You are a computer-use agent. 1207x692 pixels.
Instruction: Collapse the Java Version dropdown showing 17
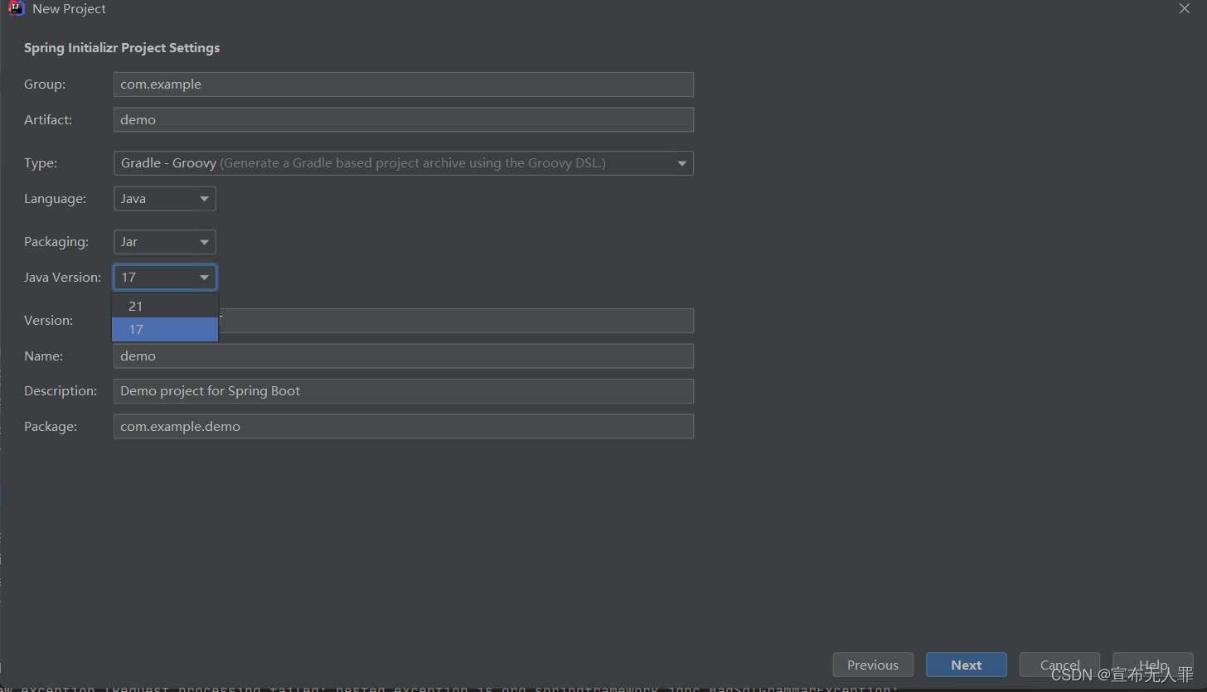point(165,278)
